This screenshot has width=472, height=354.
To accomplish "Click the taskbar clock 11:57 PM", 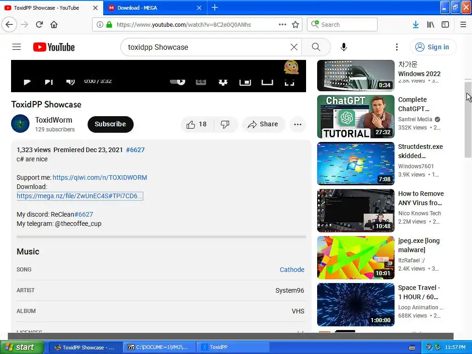I will 455,348.
